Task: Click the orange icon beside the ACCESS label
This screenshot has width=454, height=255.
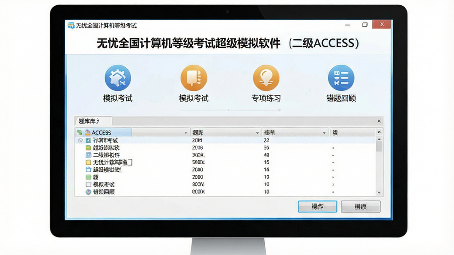Action: tap(88, 133)
